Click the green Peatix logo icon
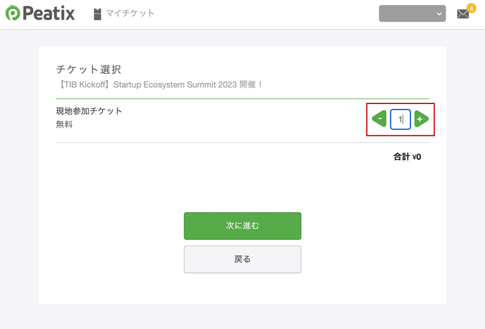 13,13
